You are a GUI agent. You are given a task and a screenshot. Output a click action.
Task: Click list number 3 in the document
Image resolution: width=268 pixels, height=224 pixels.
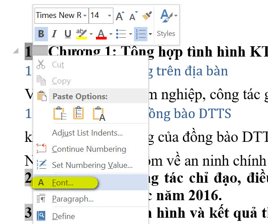pyautogui.click(x=29, y=212)
